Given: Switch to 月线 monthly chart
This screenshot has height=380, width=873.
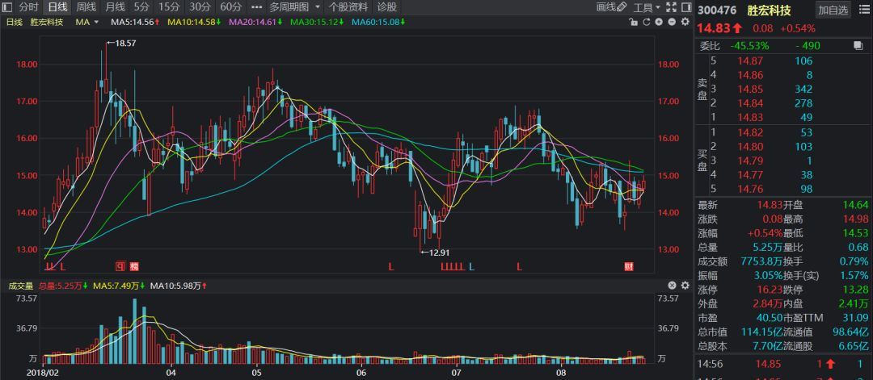Looking at the screenshot, I should (116, 7).
